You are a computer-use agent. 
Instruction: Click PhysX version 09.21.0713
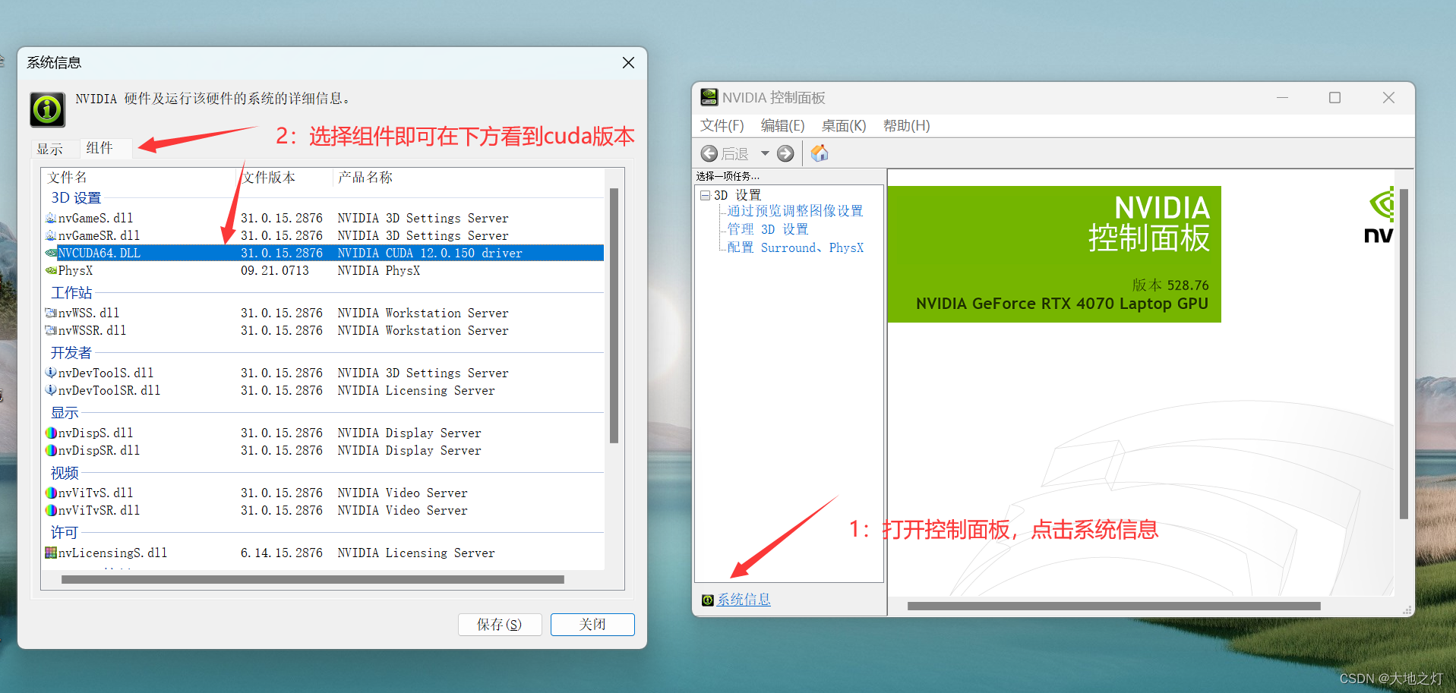pos(275,270)
